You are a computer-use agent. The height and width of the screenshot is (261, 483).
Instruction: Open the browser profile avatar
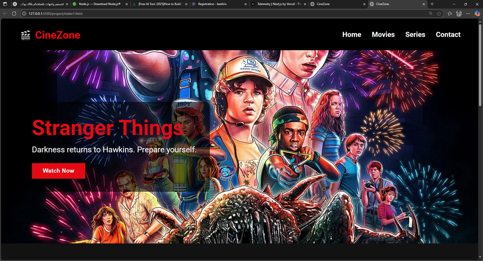pos(459,14)
